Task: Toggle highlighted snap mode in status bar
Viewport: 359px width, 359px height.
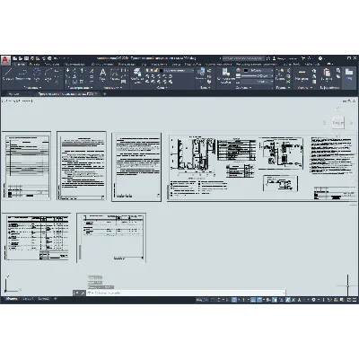Action: pyautogui.click(x=234, y=300)
